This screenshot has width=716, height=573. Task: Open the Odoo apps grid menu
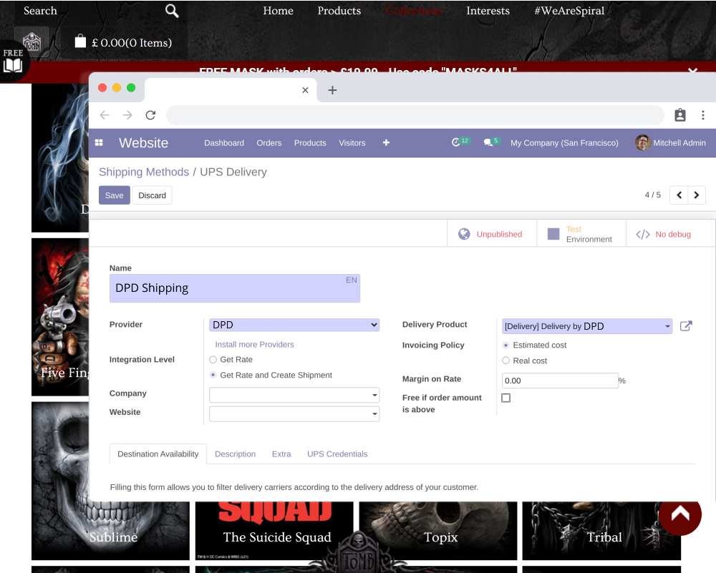(x=99, y=143)
